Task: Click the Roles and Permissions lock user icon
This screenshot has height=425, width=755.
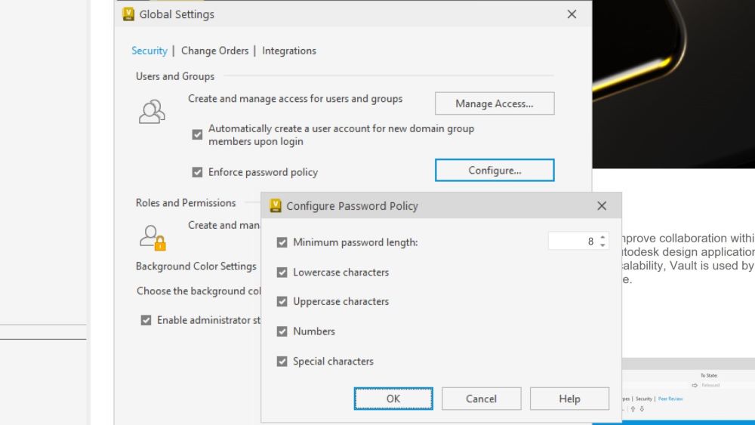Action: 153,238
